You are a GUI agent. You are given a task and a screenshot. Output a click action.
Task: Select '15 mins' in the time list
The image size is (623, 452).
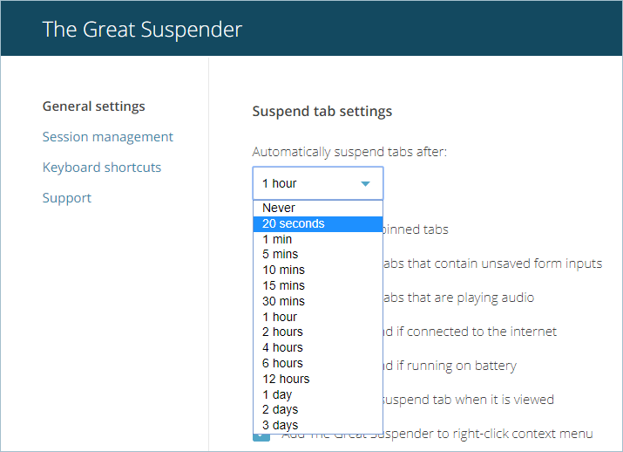283,285
